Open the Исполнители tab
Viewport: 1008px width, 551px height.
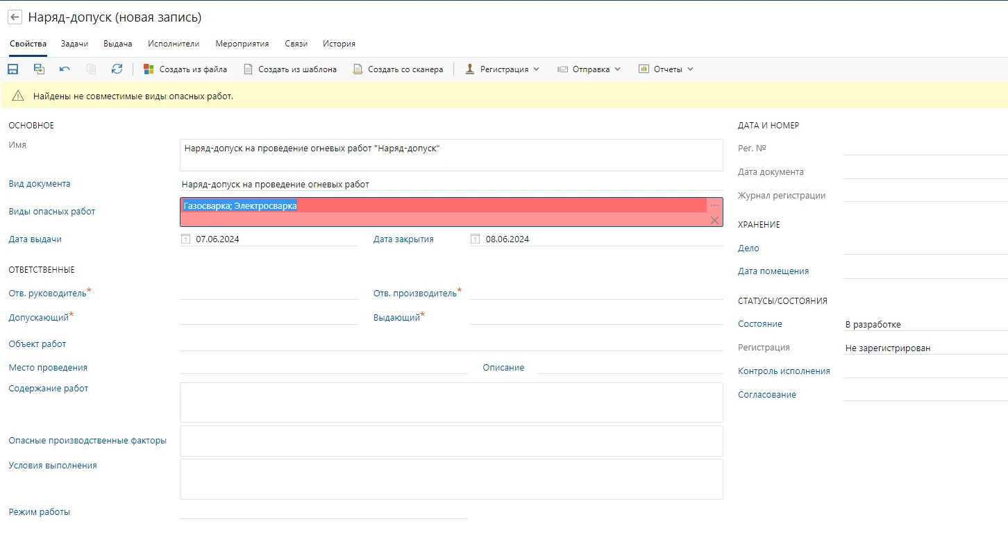pyautogui.click(x=174, y=44)
